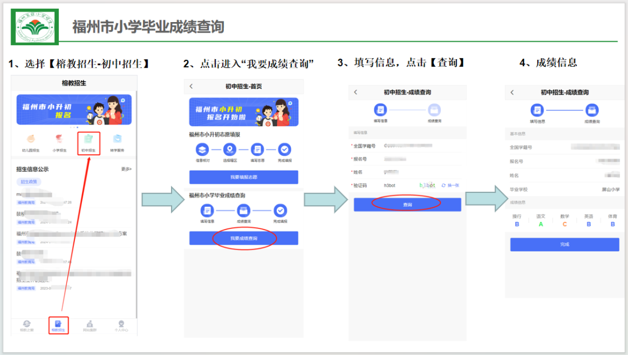Refresh captcha with 换一张 link

point(451,185)
